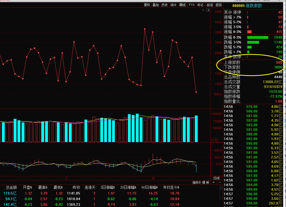The width and height of the screenshot is (286, 207).
Task: Sort table by 最高% column header
Action: click(x=43, y=187)
